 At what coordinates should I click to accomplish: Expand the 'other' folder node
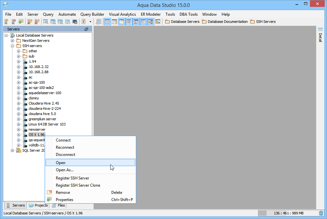[x=19, y=51]
